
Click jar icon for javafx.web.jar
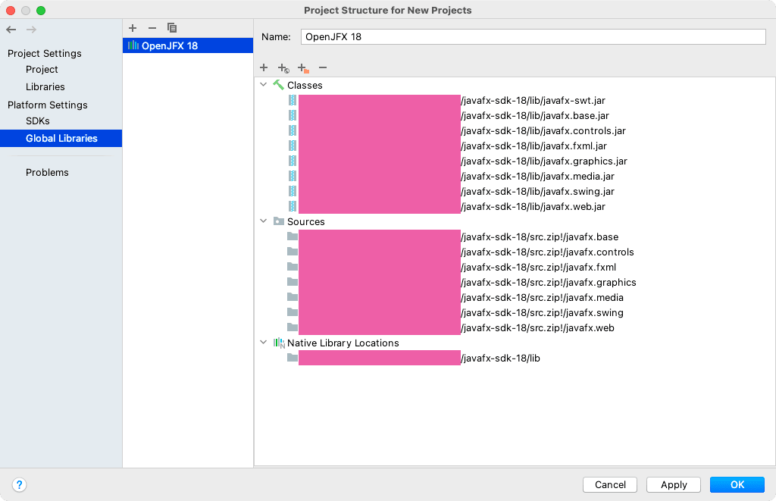[293, 206]
